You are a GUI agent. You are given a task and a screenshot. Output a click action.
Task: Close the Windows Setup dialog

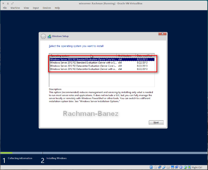click(162, 34)
